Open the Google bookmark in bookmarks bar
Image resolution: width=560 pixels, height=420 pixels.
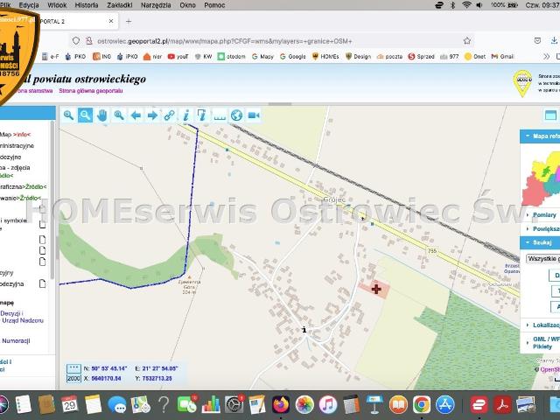293,56
